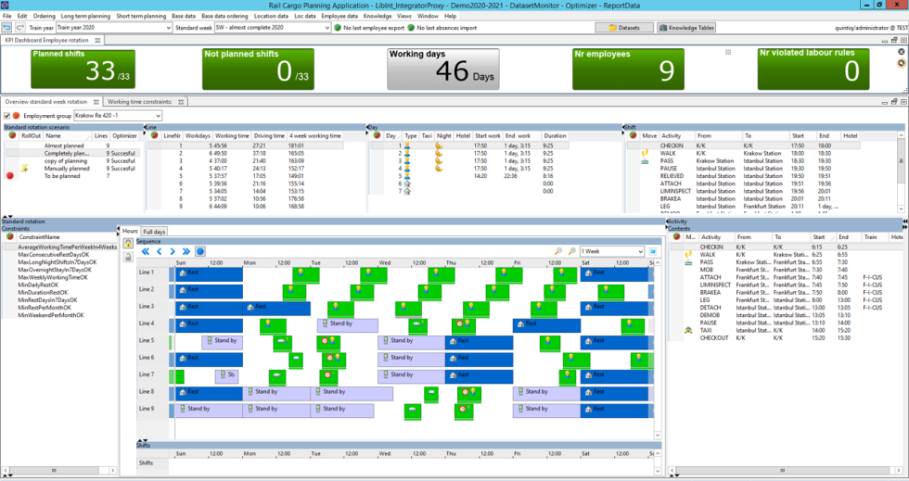Click the status icon in the Shift table header

[633, 135]
